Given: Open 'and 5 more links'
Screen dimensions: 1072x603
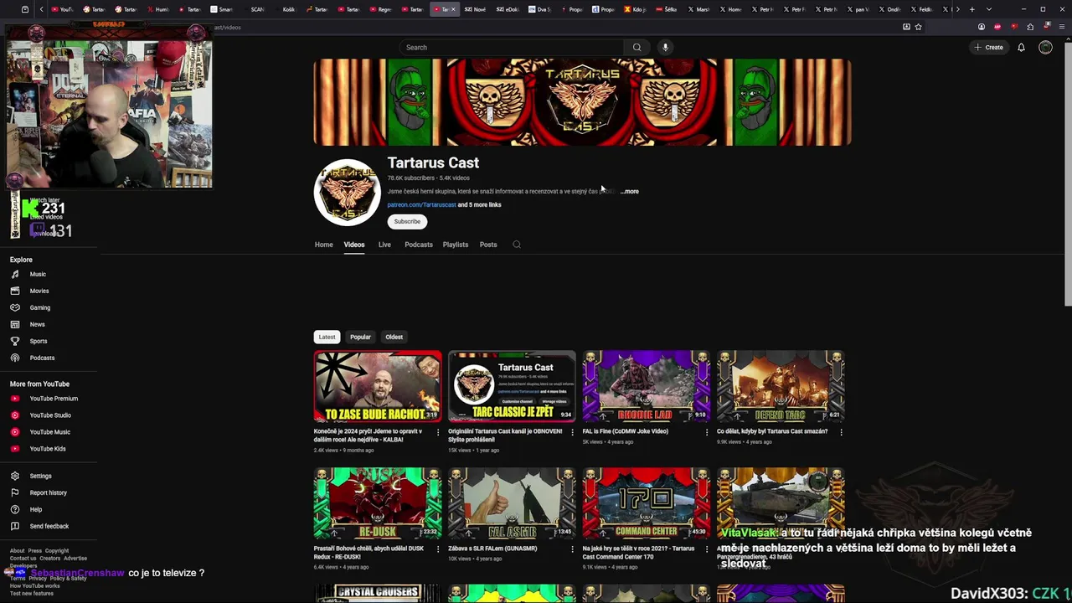Looking at the screenshot, I should [x=479, y=204].
